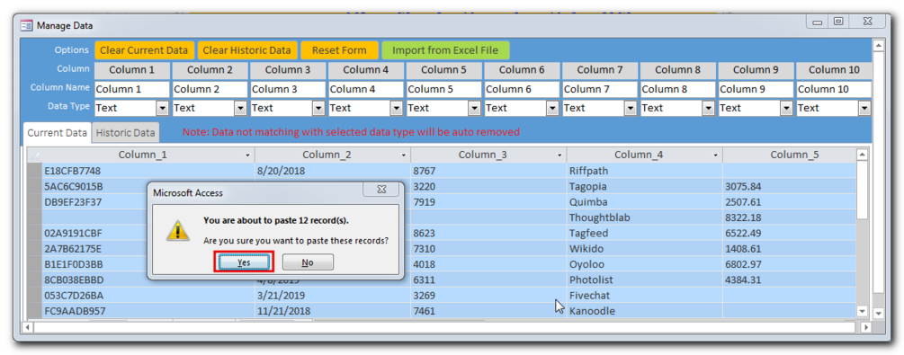
Task: Click the datasheet vertical scrollbar down arrow
Action: [x=863, y=311]
